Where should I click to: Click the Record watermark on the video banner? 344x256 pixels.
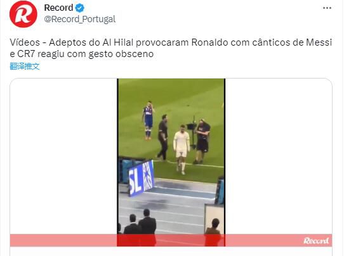pos(316,241)
